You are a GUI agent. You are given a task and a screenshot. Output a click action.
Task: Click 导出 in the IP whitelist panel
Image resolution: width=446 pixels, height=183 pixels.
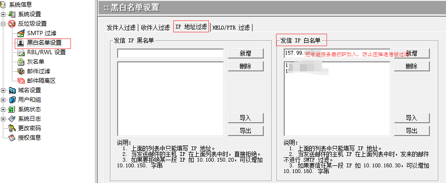[412, 131]
